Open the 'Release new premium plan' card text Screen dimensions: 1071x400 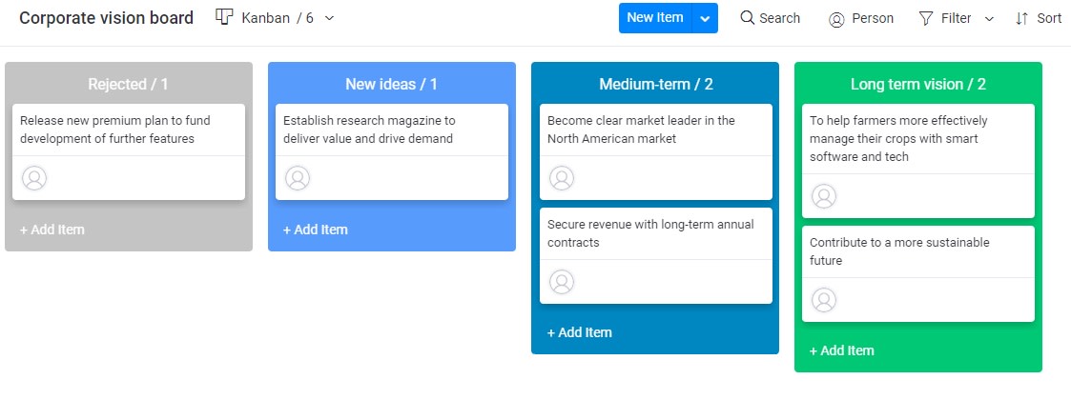coord(114,130)
